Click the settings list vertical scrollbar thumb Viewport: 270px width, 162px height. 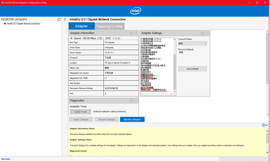(x=174, y=72)
